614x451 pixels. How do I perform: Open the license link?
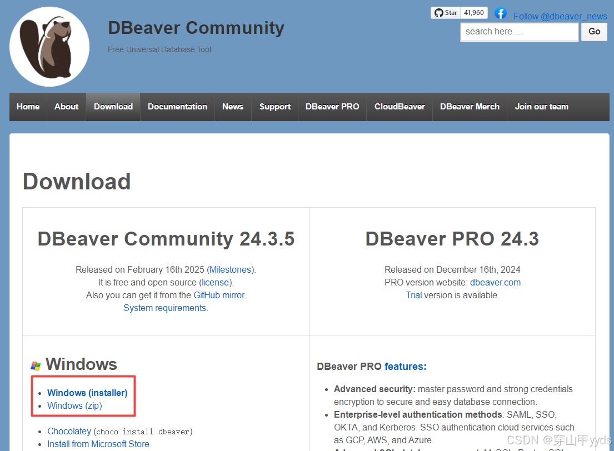click(x=215, y=283)
